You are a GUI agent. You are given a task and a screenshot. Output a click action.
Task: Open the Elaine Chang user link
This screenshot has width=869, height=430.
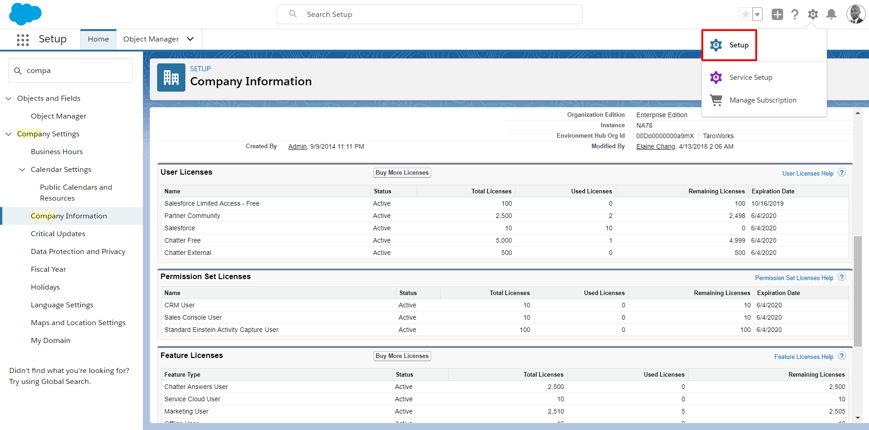point(656,146)
